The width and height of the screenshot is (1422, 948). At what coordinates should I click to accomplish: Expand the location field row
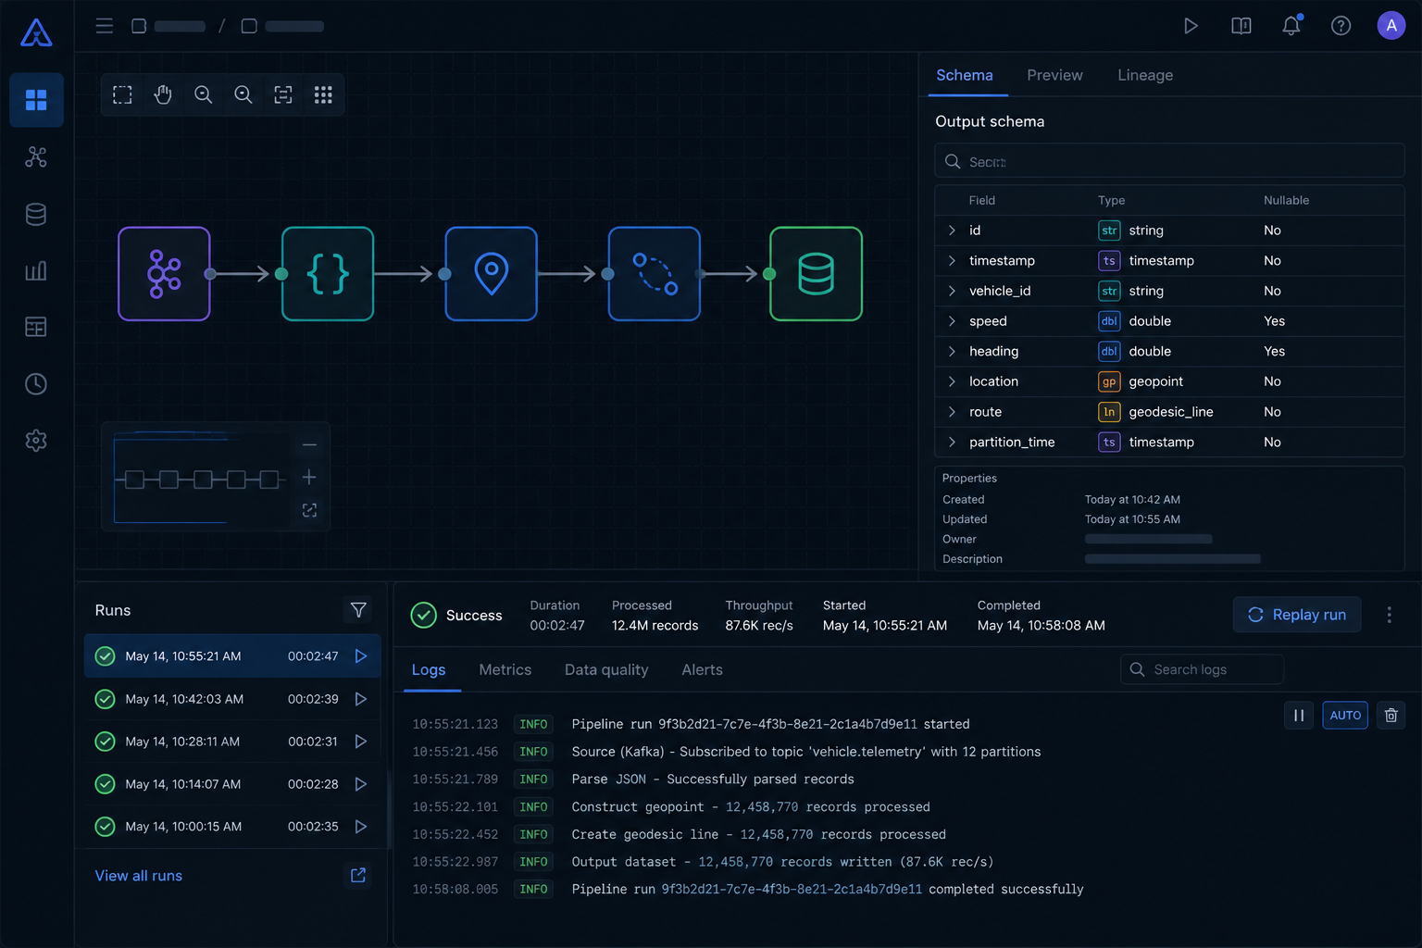tap(952, 381)
